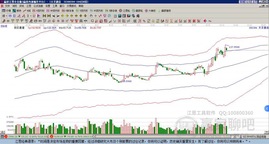269x144 pixels.
Task: Click the 68.5900 low price label
Action: click(x=127, y=81)
